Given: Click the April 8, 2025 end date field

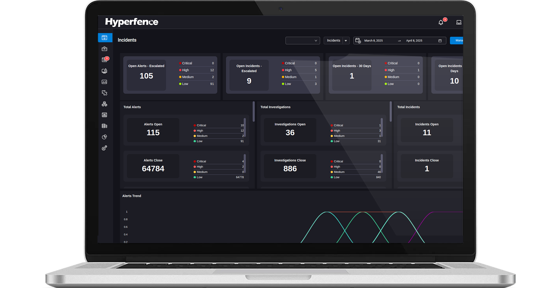Looking at the screenshot, I should point(414,41).
